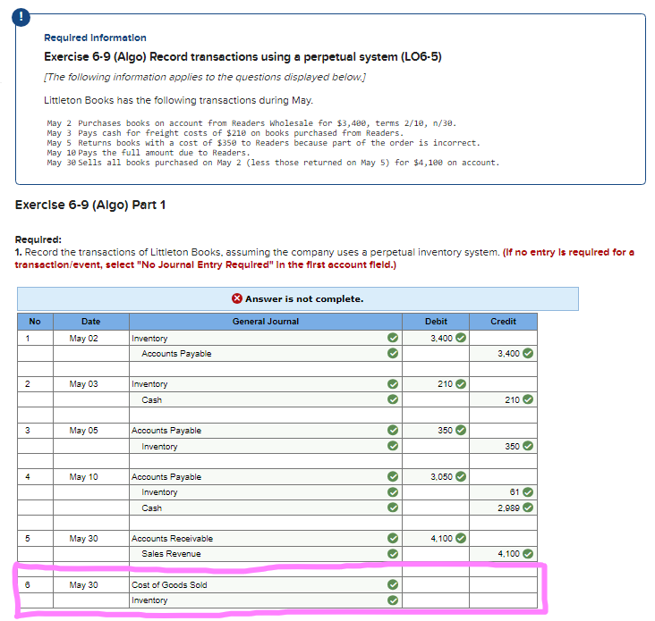
Task: Select the May 05 Inventory account field
Action: (x=266, y=446)
